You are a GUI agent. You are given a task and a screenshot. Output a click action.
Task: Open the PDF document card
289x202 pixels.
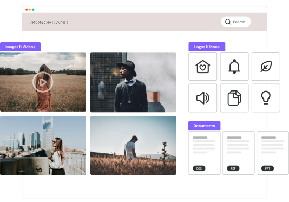pyautogui.click(x=238, y=153)
